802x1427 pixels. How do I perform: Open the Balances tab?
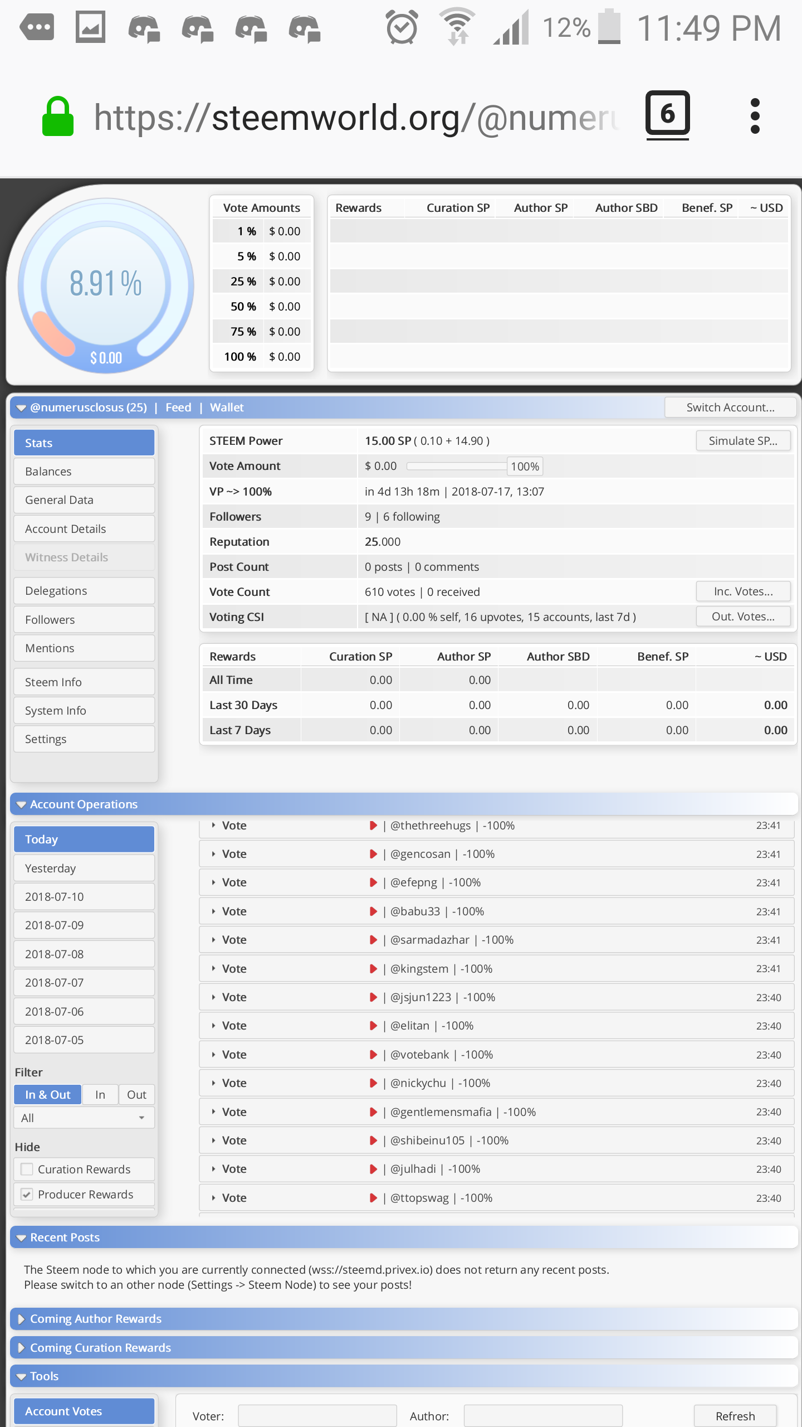84,471
